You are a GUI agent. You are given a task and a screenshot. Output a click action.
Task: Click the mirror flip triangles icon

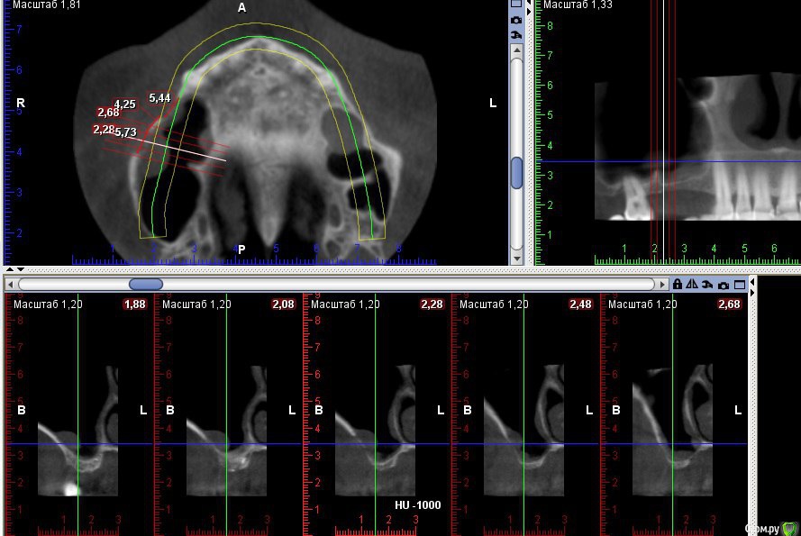(x=692, y=284)
